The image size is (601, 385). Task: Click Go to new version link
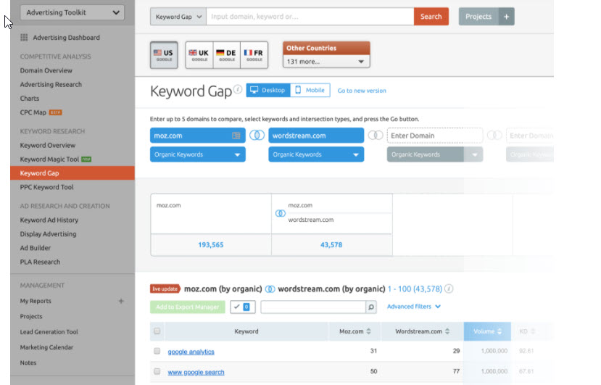362,91
